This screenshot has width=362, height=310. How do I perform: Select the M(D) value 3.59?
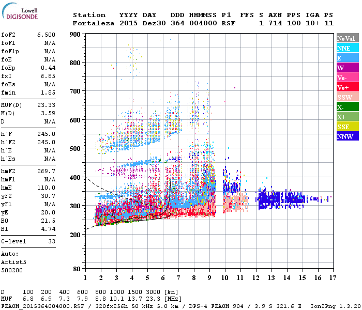tap(48, 113)
